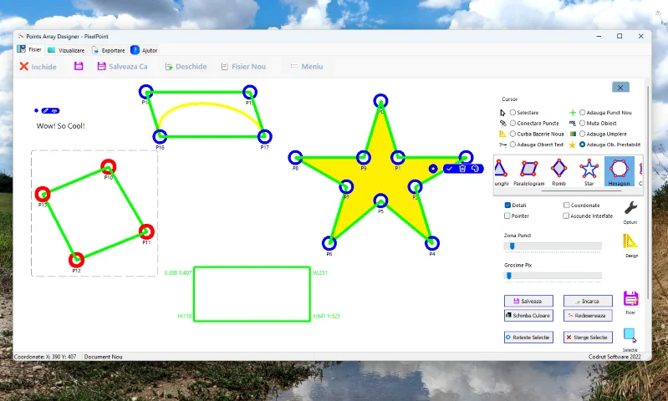Click the delete trash icon on star toolbar
The height and width of the screenshot is (401, 668).
coord(462,168)
